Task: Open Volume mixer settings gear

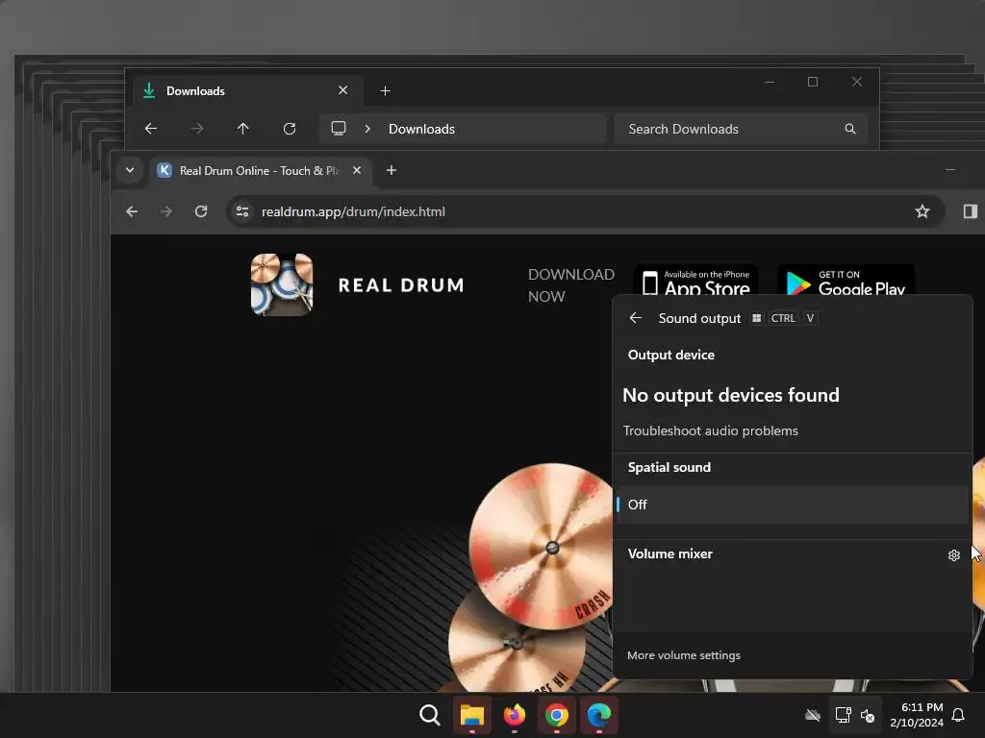Action: (x=954, y=554)
